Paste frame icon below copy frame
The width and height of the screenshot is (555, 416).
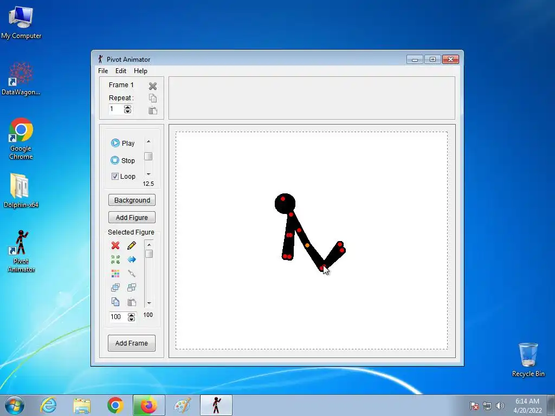pyautogui.click(x=152, y=110)
